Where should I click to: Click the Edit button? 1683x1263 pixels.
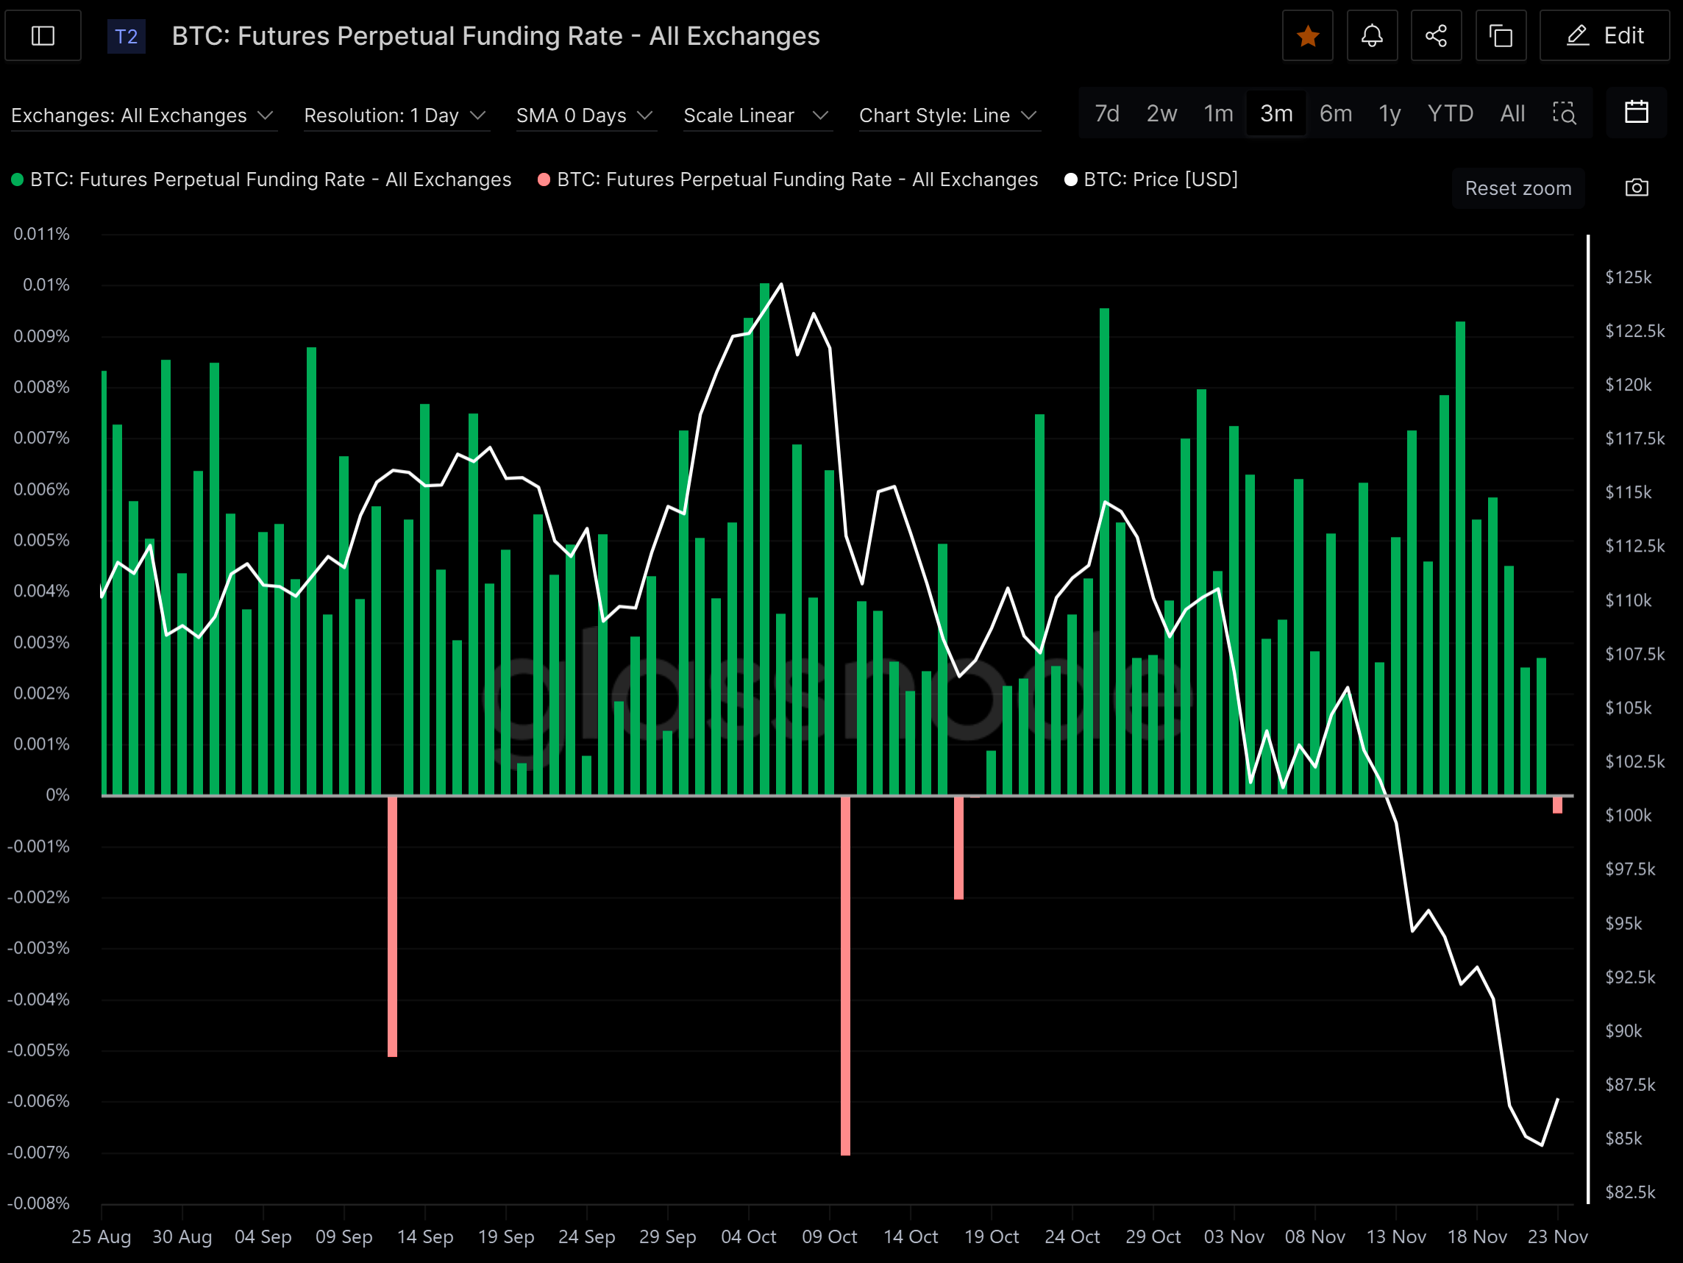[x=1604, y=36]
